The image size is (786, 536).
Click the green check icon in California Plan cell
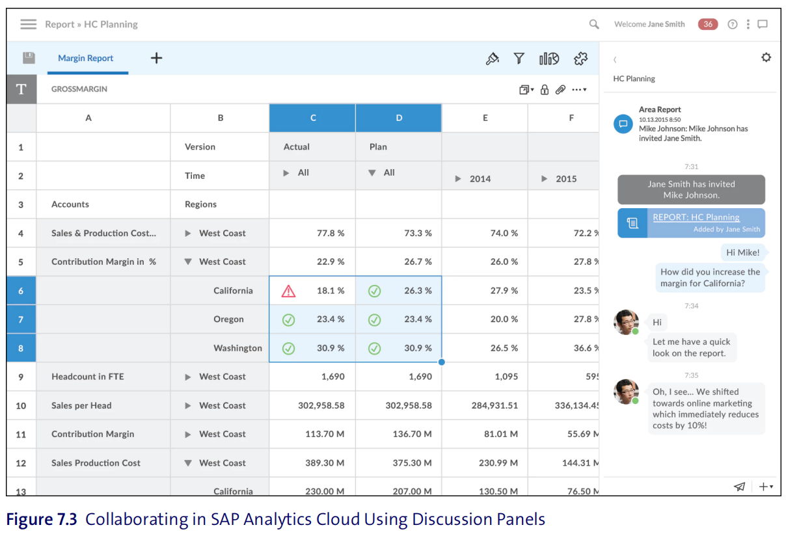[374, 291]
